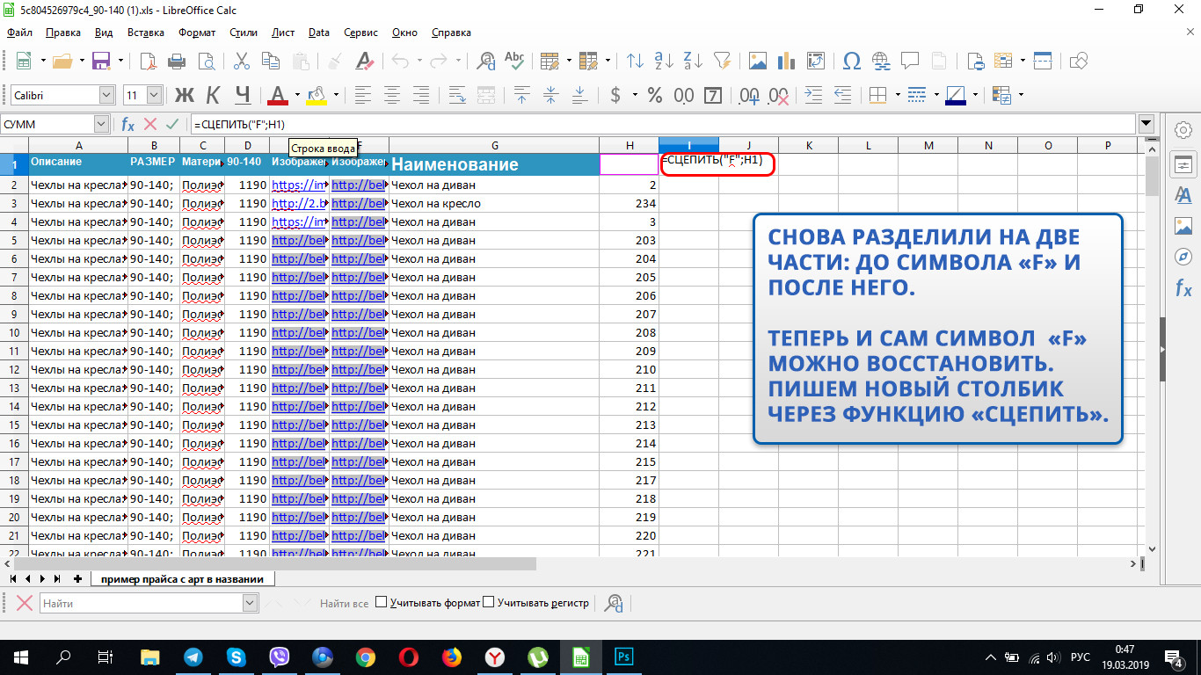Toggle Underline (Ч) formatting
1201x675 pixels.
coord(244,95)
